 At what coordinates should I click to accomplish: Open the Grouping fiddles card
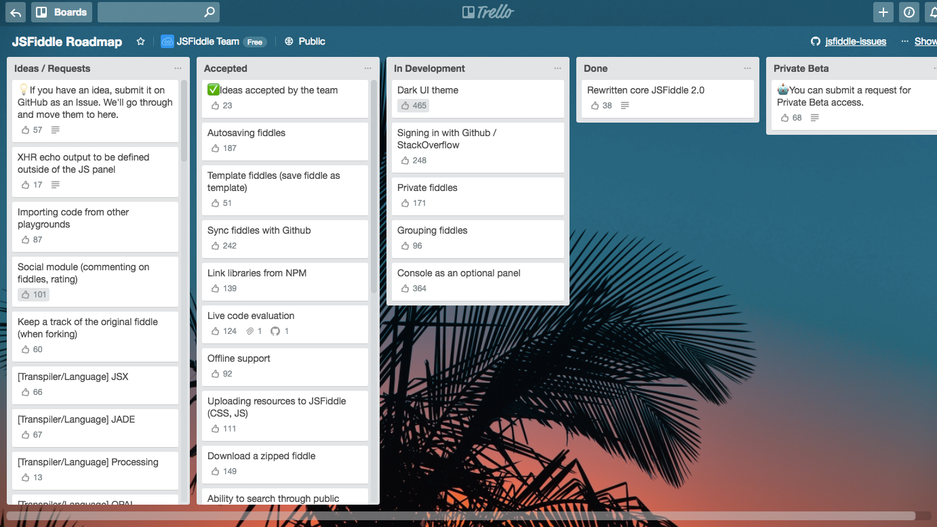pos(478,239)
